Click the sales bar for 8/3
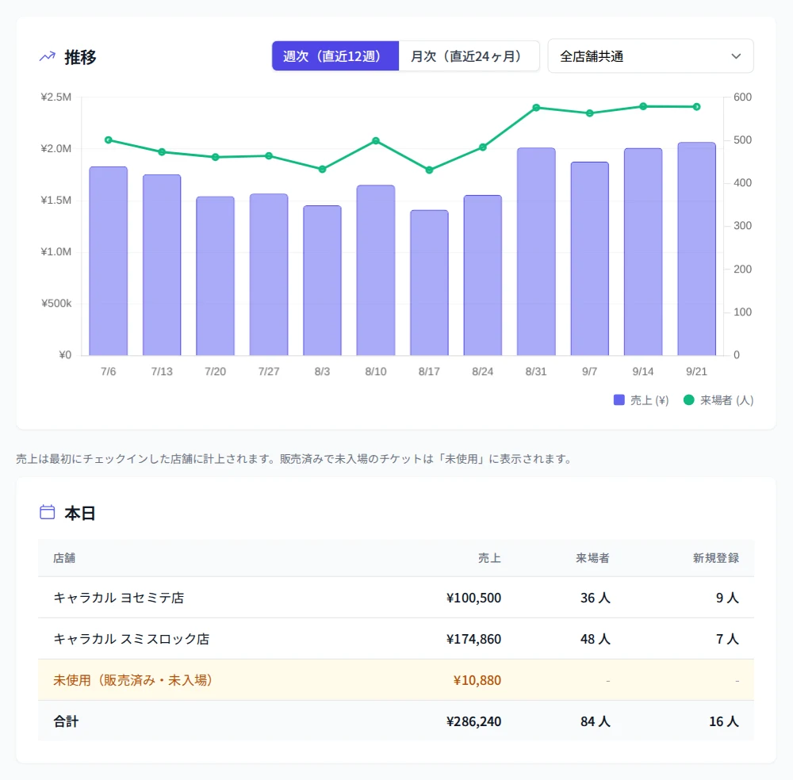The height and width of the screenshot is (780, 793). pos(322,281)
